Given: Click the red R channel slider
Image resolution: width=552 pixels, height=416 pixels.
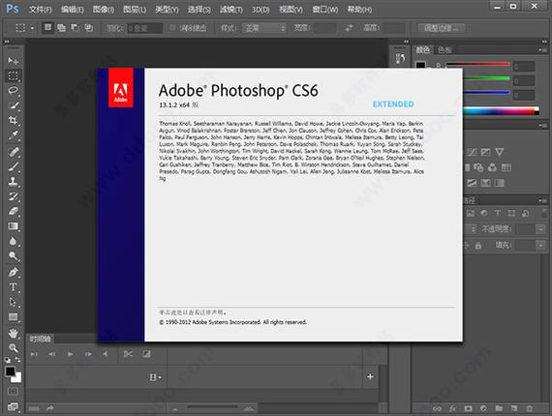Looking at the screenshot, I should (477, 65).
